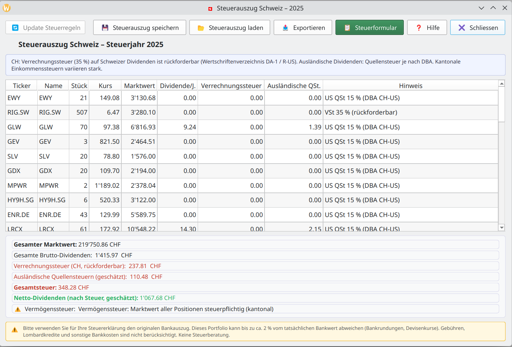The image size is (512, 347).
Task: Click the dividend value 9.24
Action: pyautogui.click(x=178, y=127)
